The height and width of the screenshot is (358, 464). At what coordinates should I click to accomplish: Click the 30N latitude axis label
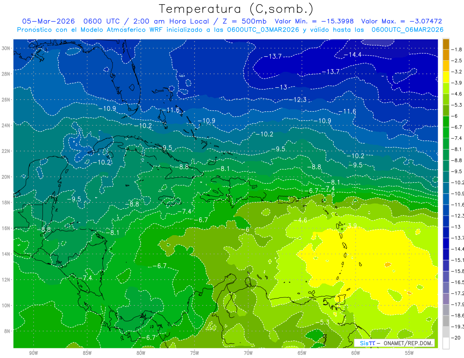point(7,48)
